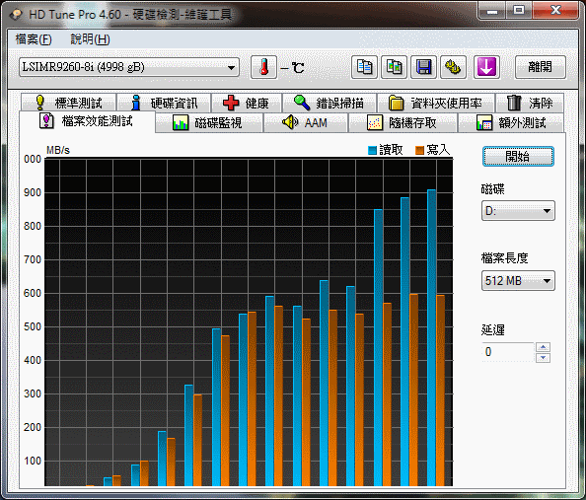
Task: Copy screenshot to clipboard icon
Action: pyautogui.click(x=394, y=67)
